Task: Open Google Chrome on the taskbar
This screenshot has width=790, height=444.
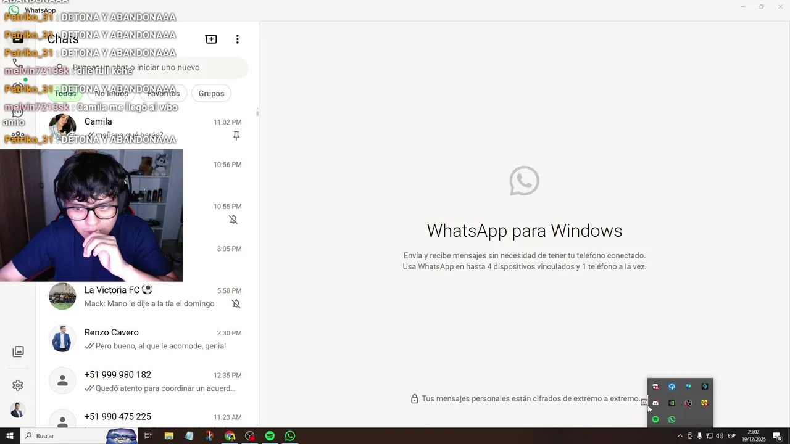Action: click(230, 436)
